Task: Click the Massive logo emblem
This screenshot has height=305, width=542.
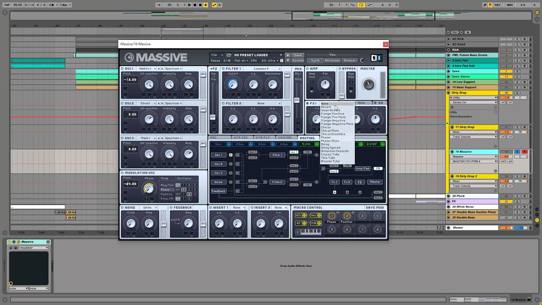Action: [129, 58]
